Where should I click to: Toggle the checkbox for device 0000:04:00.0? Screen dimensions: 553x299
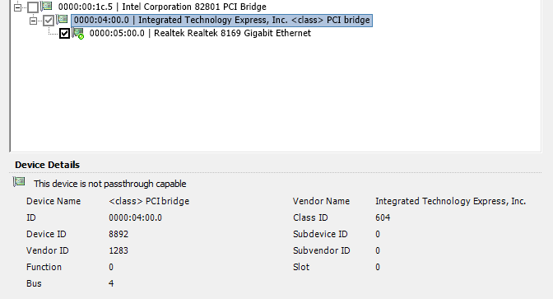click(49, 20)
